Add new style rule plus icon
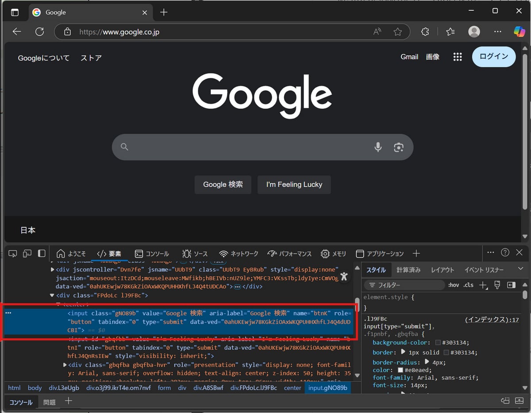The image size is (531, 413). 483,285
